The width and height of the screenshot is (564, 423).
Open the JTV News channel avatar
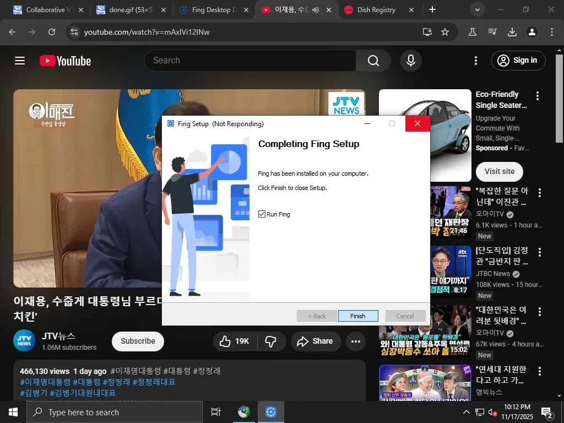click(x=24, y=340)
